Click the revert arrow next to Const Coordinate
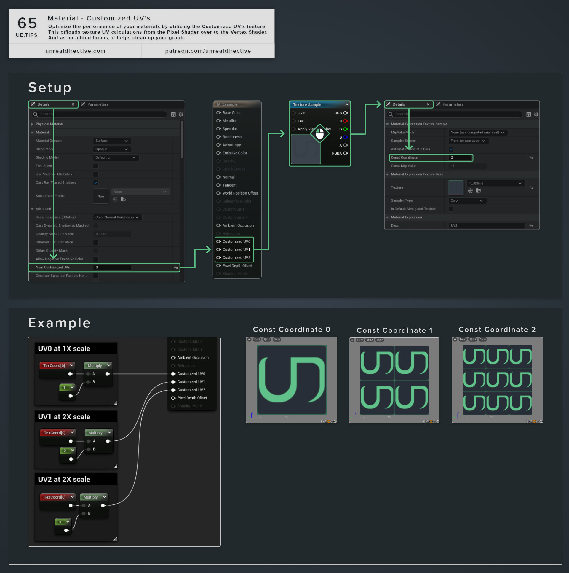This screenshot has width=569, height=573. pos(531,158)
